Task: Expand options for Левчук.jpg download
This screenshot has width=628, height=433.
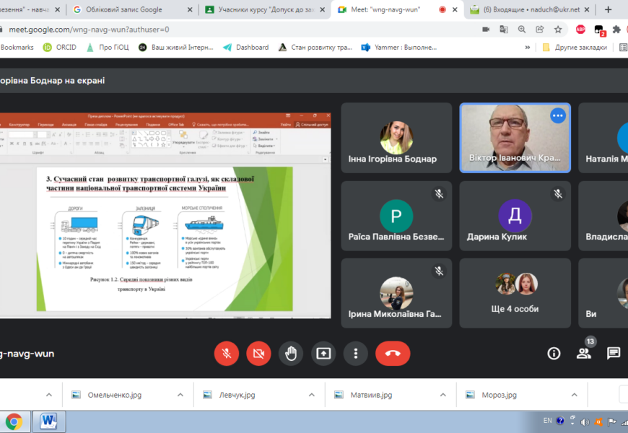Action: 312,395
